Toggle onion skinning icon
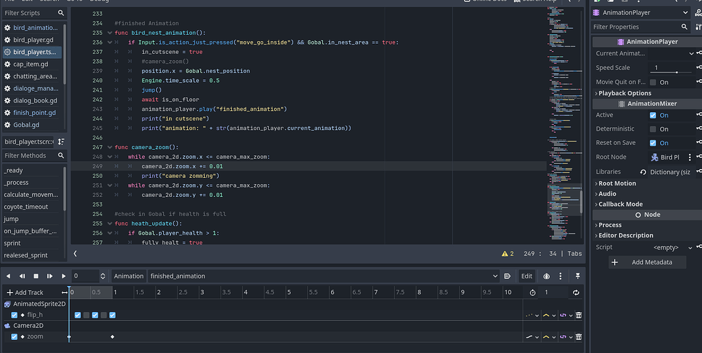 click(546, 276)
